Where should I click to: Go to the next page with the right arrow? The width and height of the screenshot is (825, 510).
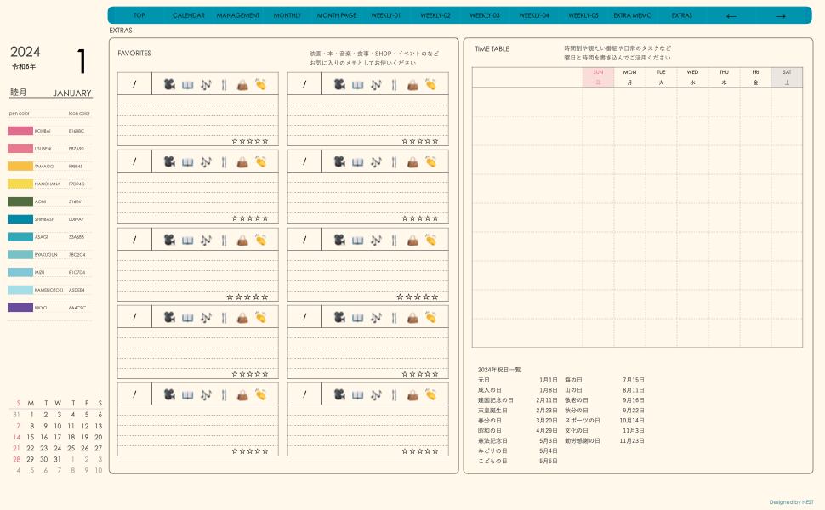780,16
